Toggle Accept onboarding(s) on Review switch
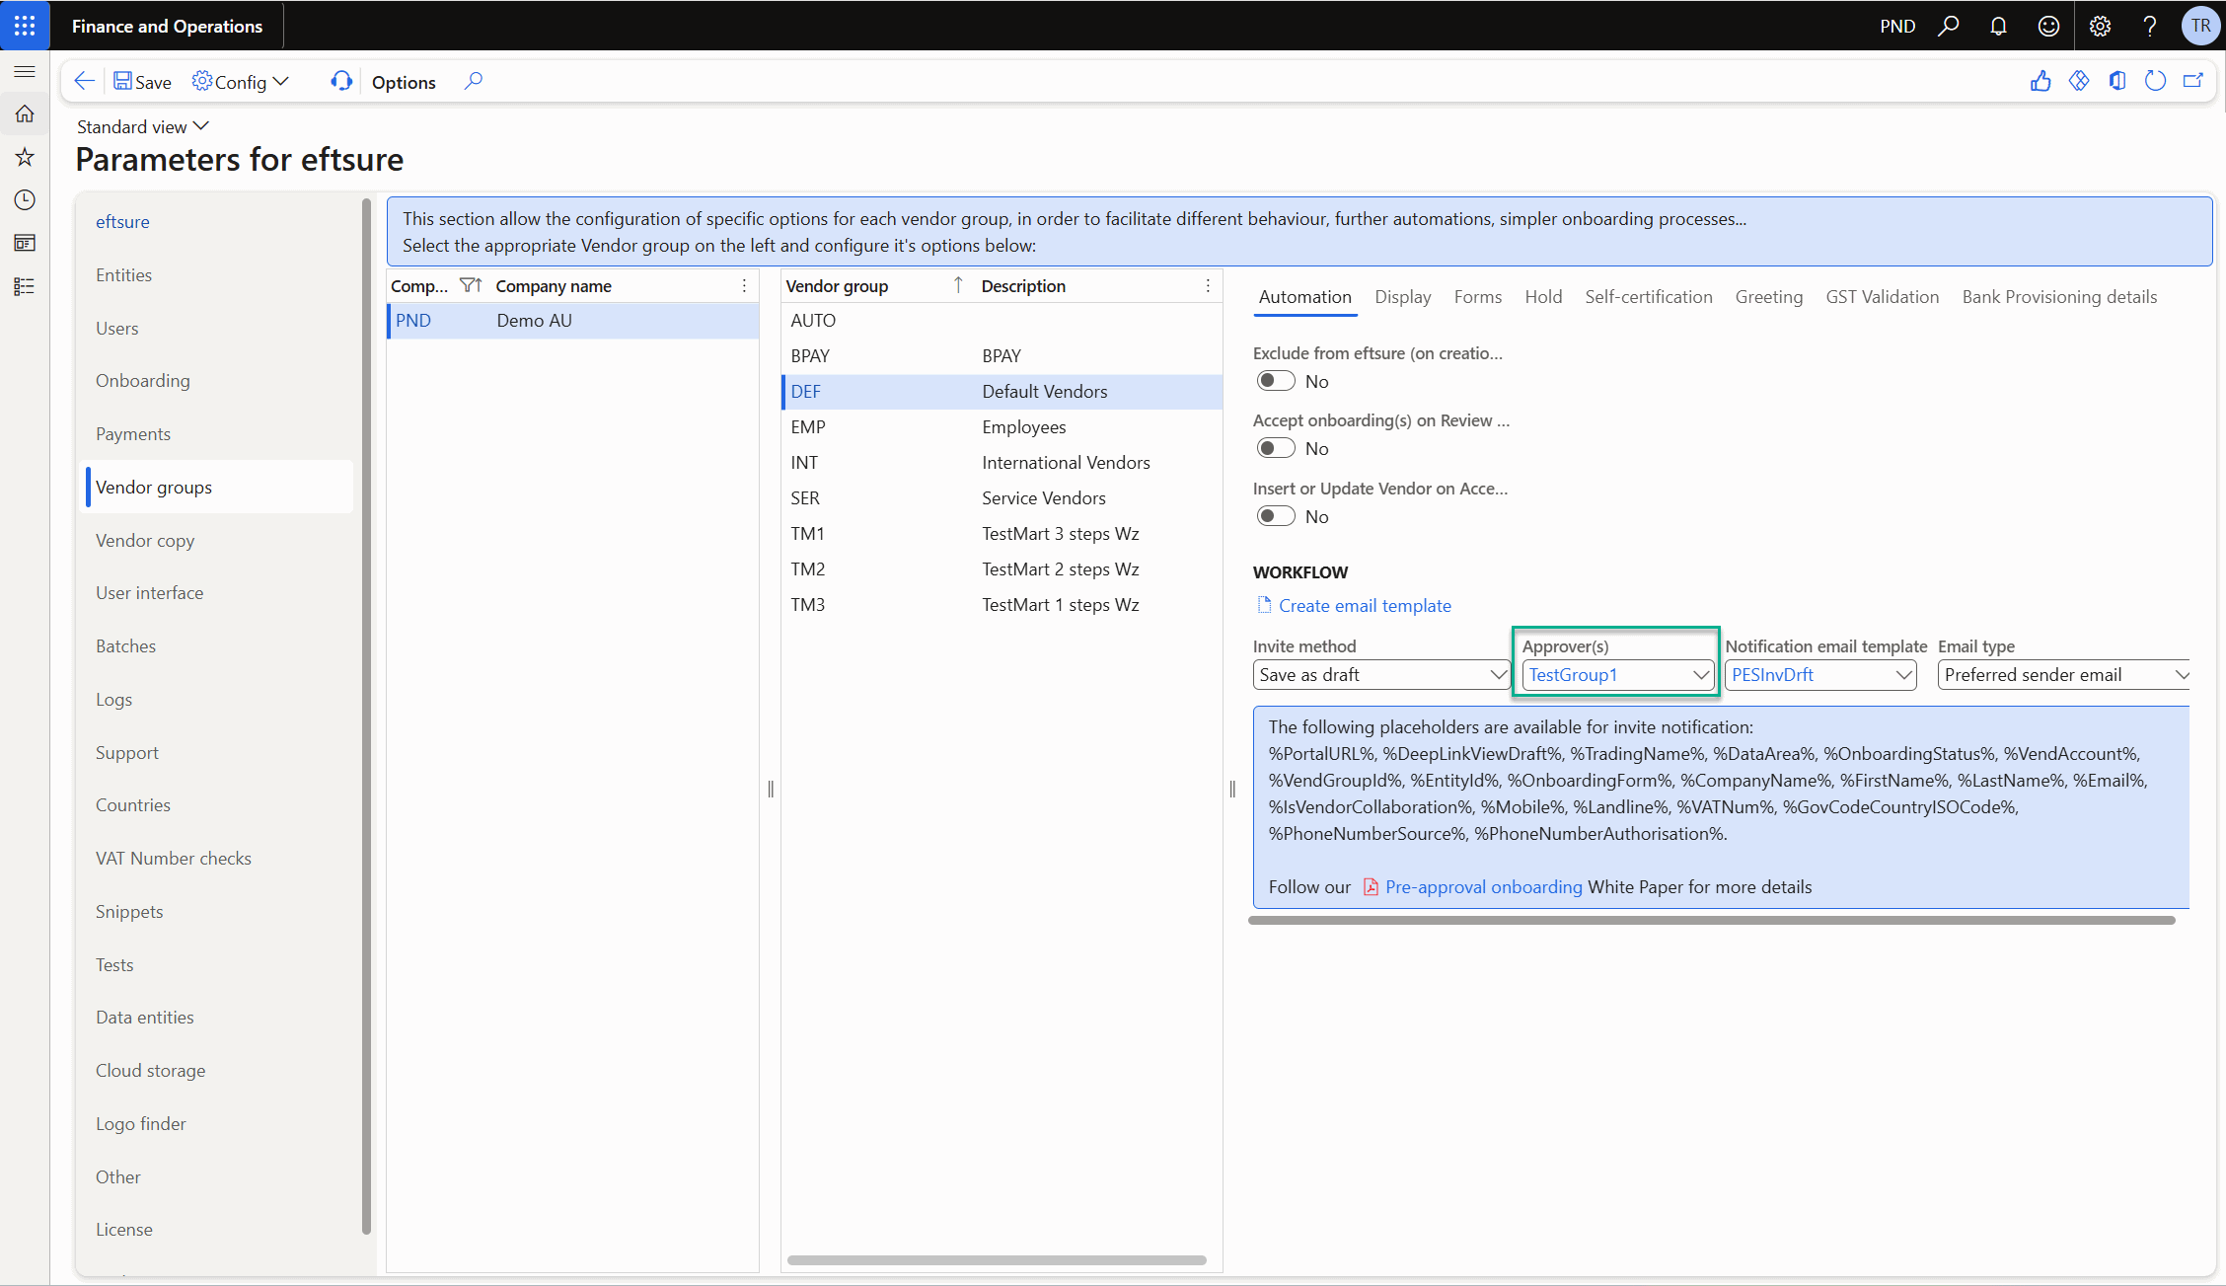Image resolution: width=2226 pixels, height=1286 pixels. tap(1276, 449)
